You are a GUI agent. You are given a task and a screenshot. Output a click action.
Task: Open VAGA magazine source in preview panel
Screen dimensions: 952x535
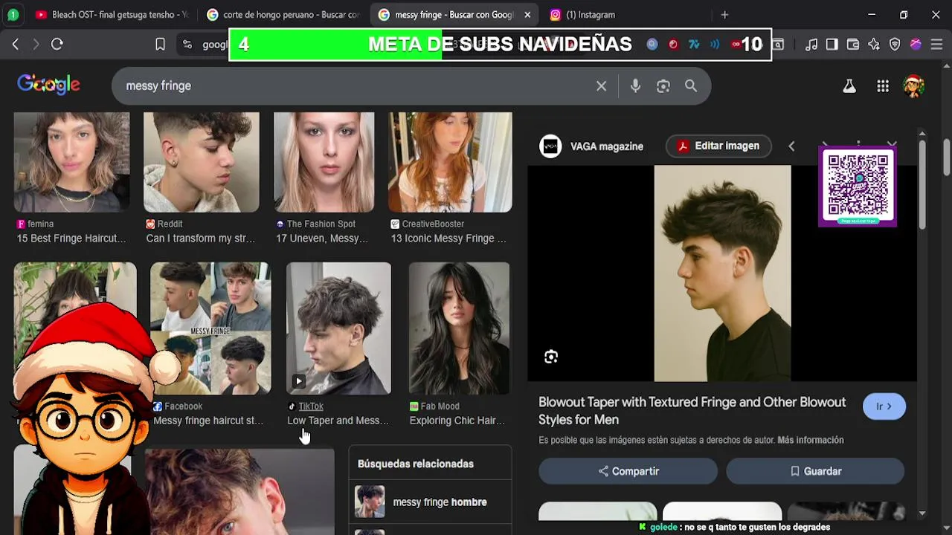click(x=591, y=146)
